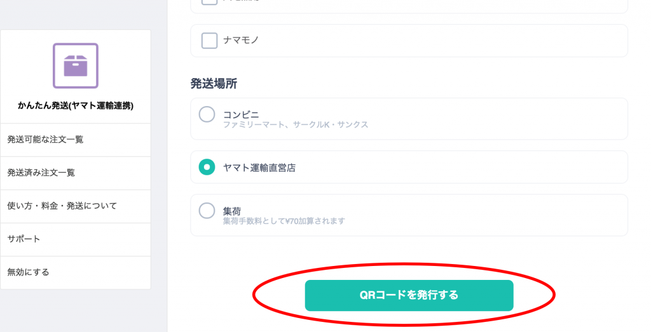The image size is (651, 332).
Task: Select the コンビニ radio button
Action: coord(207,114)
